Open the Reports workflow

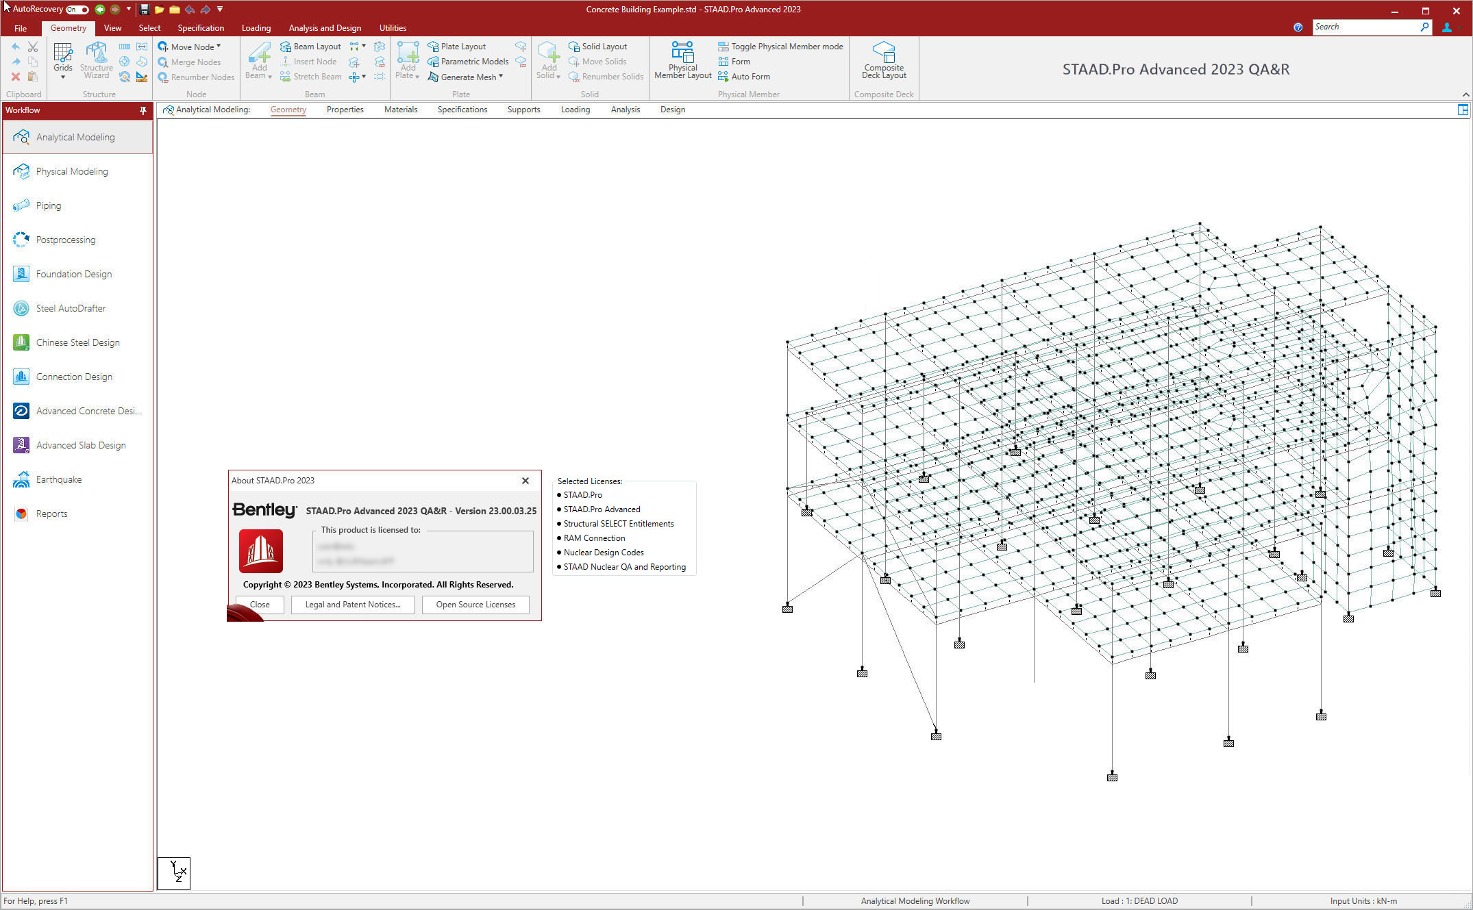(x=77, y=514)
